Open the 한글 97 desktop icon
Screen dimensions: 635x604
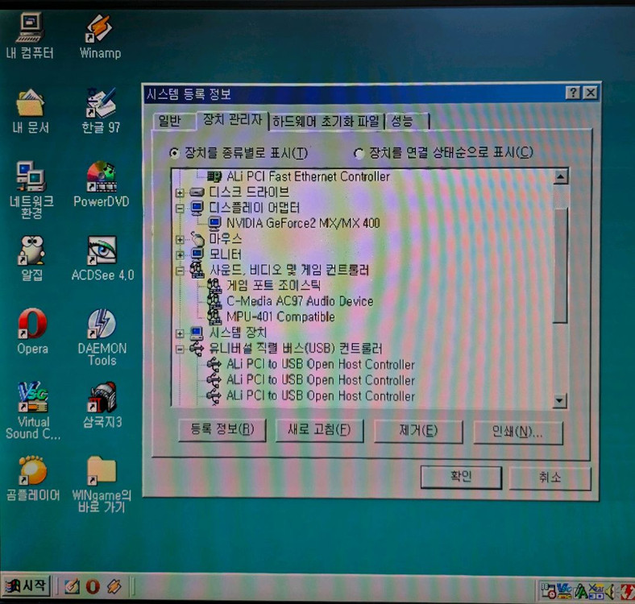(101, 105)
